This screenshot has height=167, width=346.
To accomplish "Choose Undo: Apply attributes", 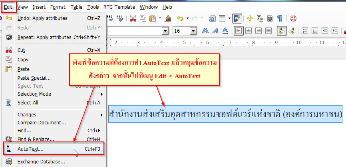I will 54,18.
